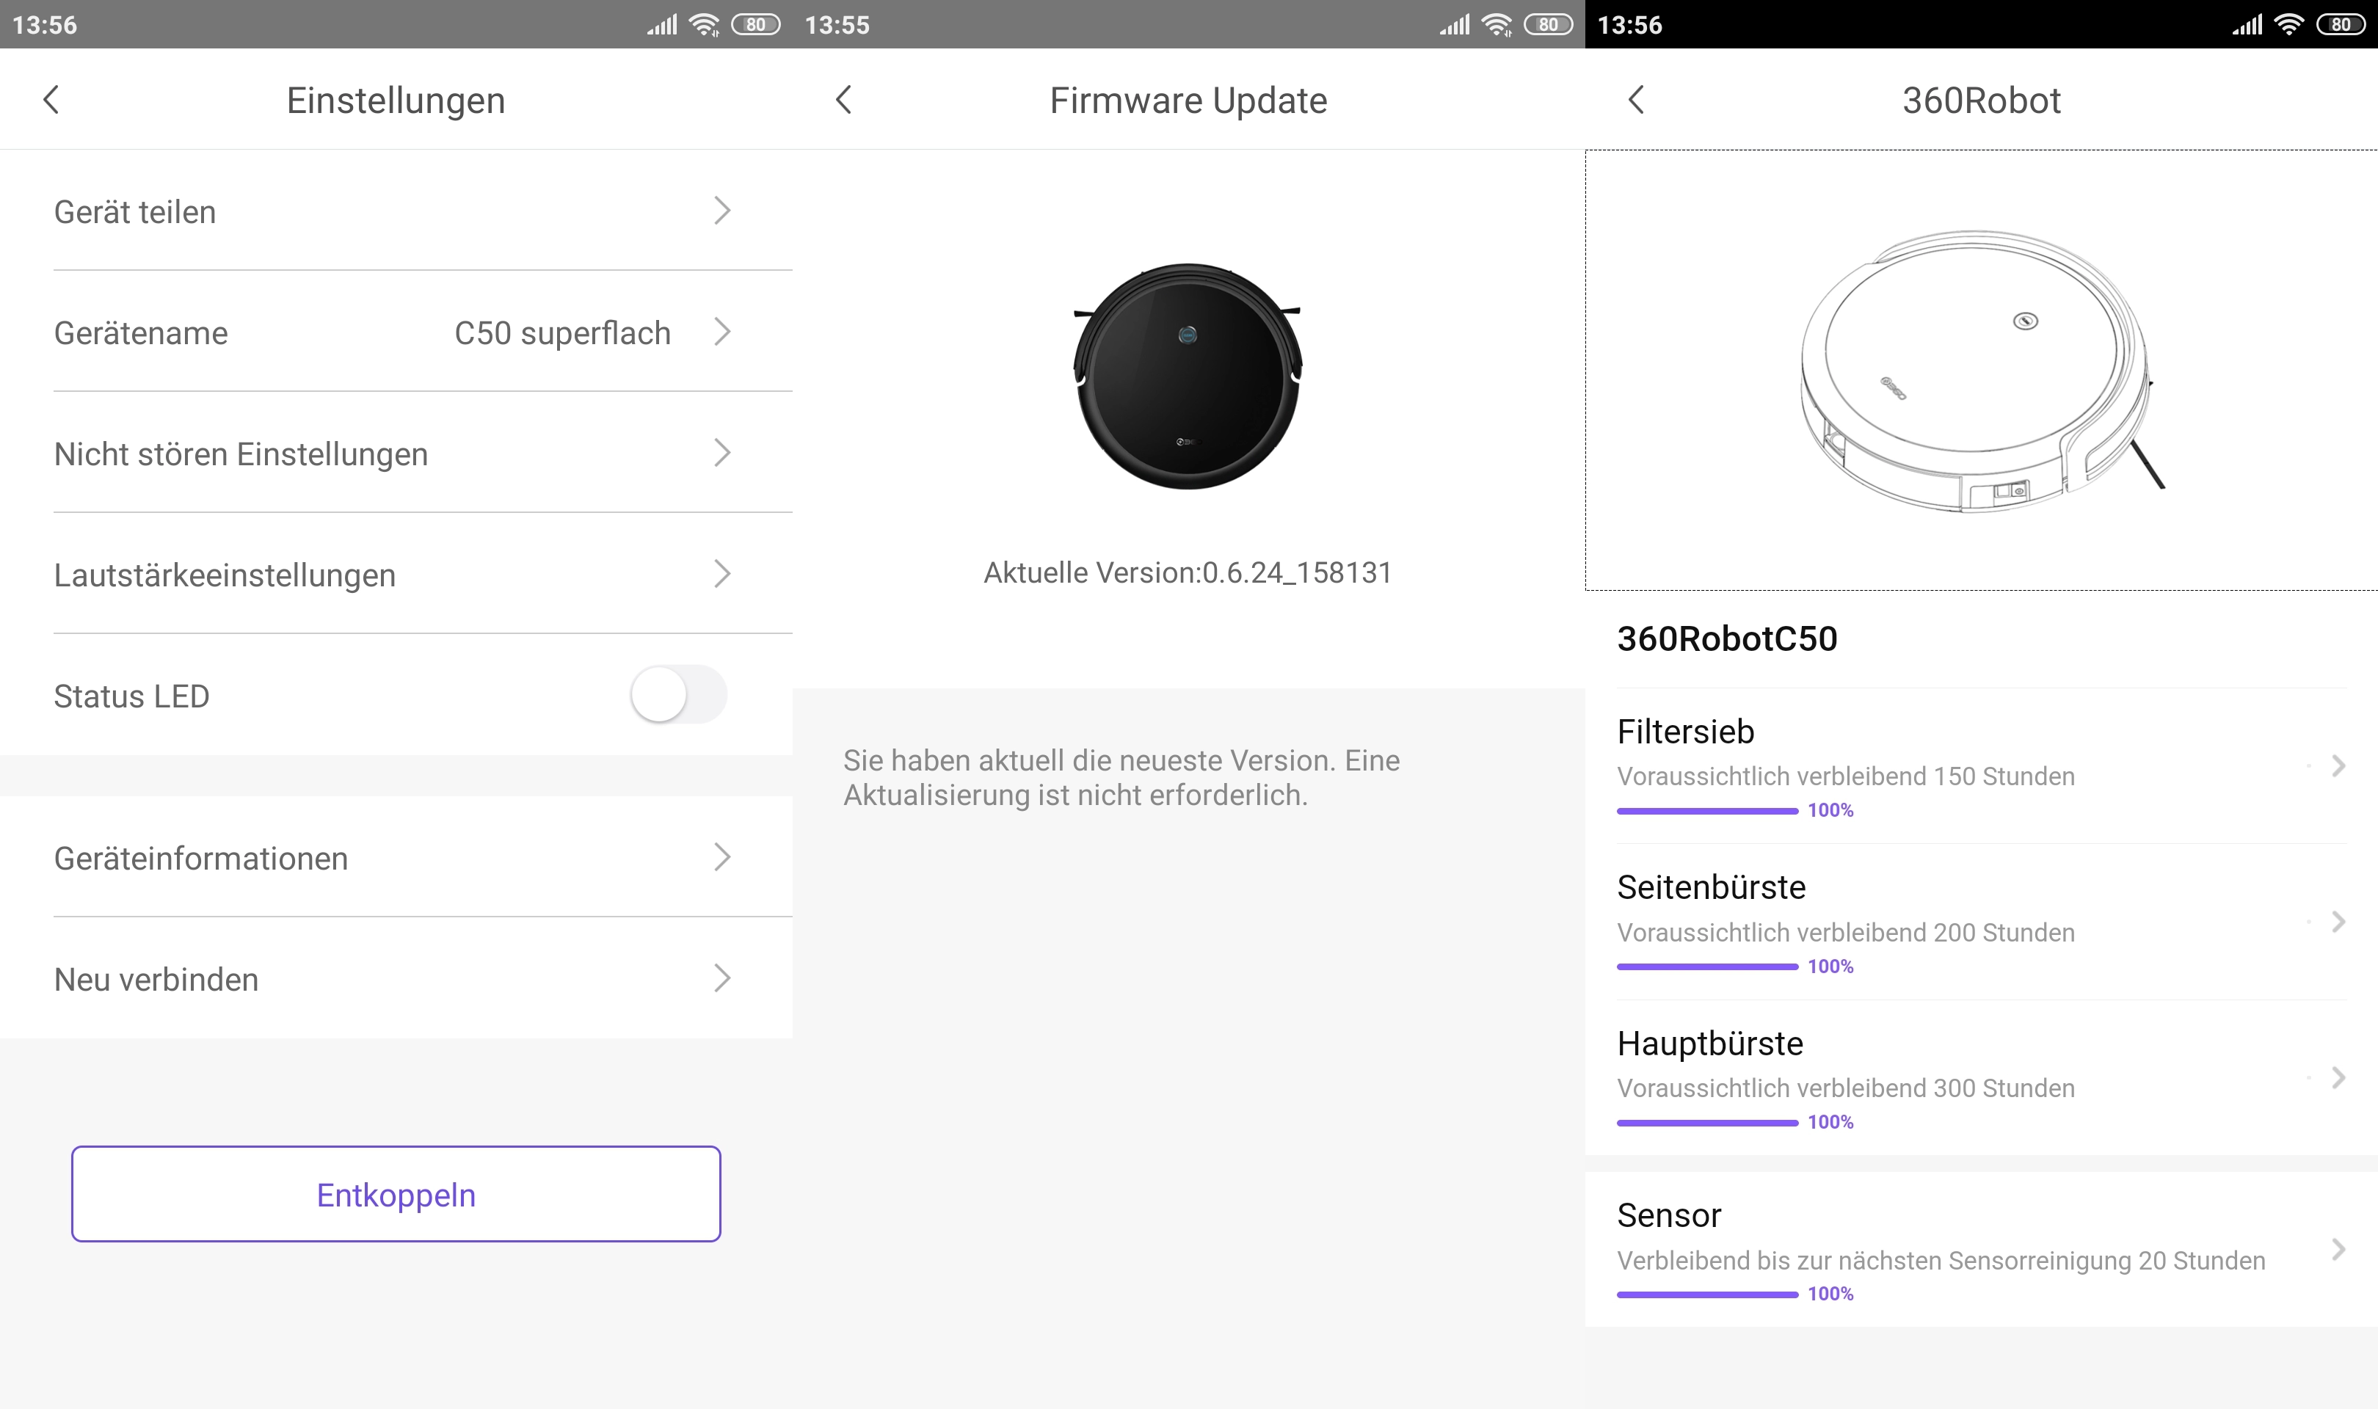This screenshot has height=1409, width=2378.
Task: Expand Hauptbürste details chevron
Action: click(2338, 1077)
